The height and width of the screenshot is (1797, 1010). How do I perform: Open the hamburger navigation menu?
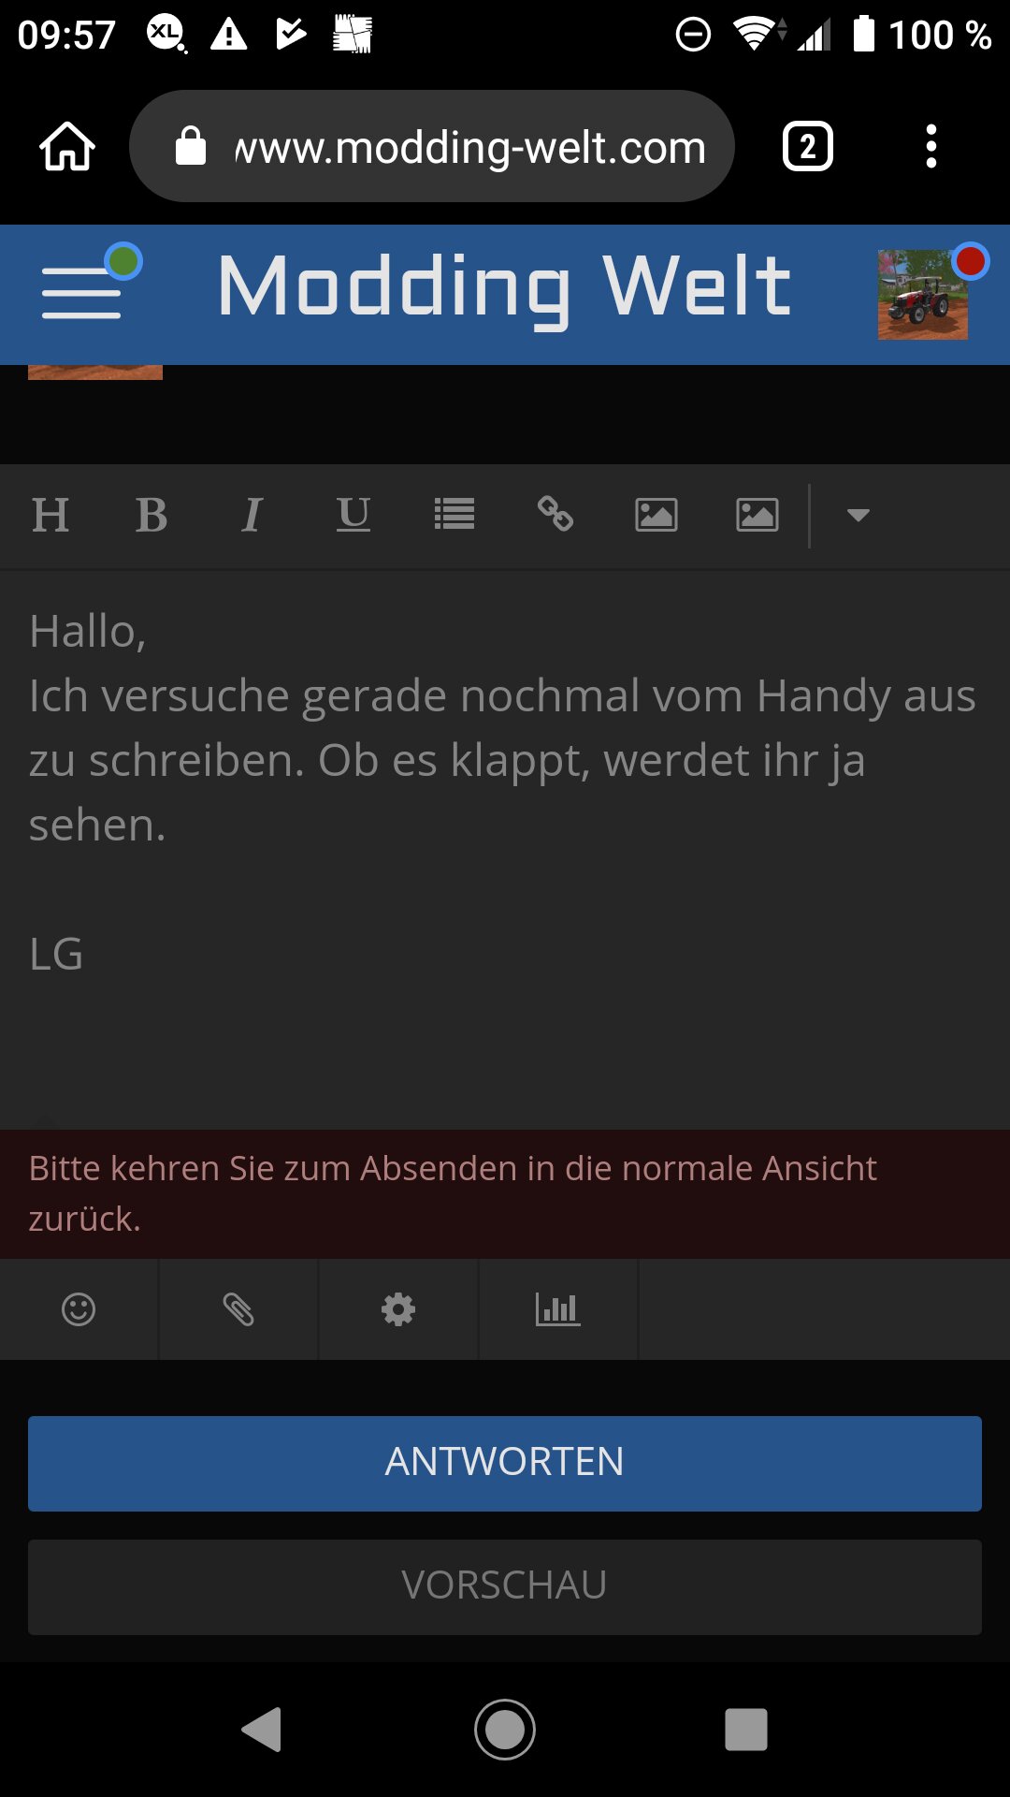(82, 291)
